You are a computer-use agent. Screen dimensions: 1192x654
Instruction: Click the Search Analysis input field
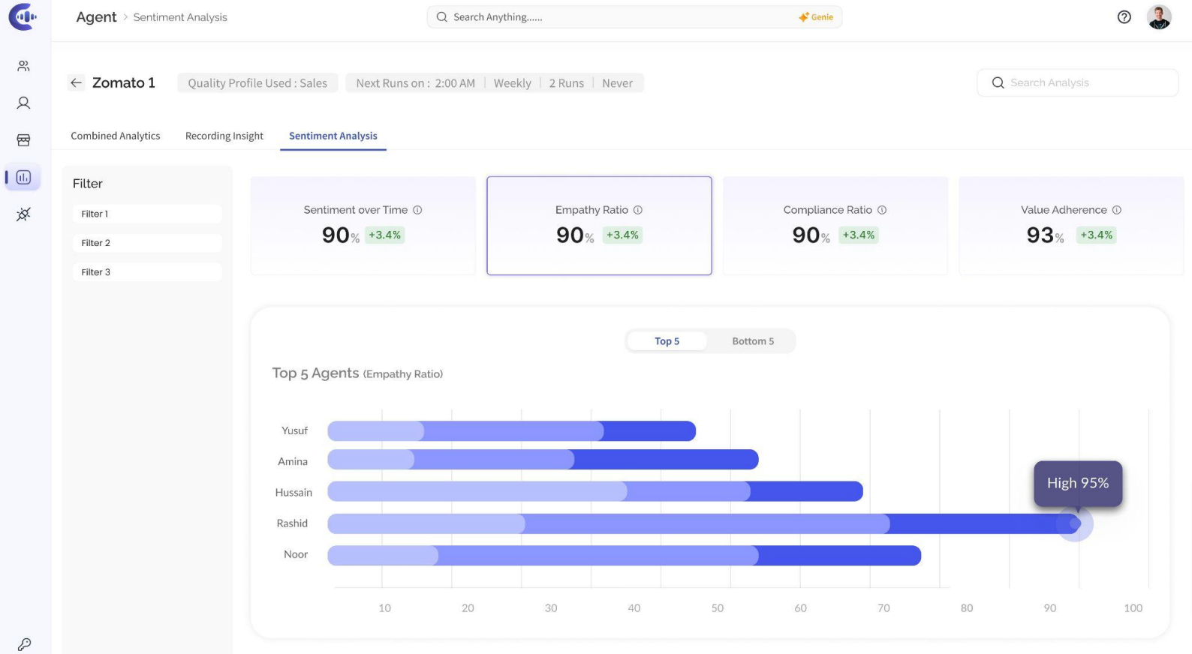pyautogui.click(x=1085, y=82)
